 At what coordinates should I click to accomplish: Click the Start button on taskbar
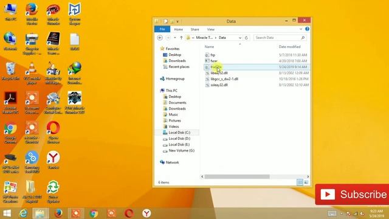(x=7, y=214)
